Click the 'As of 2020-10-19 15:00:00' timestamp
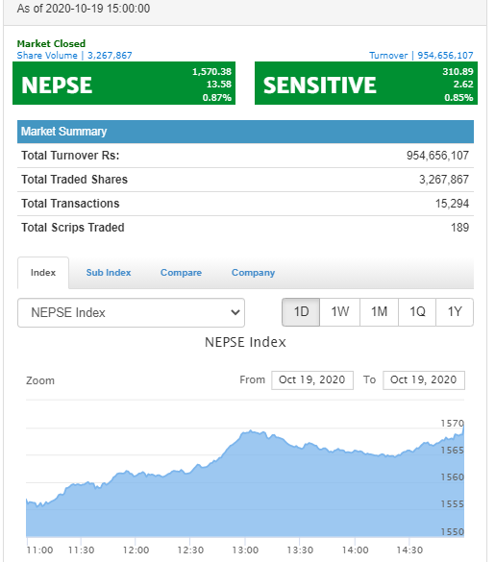The image size is (495, 562). 84,9
